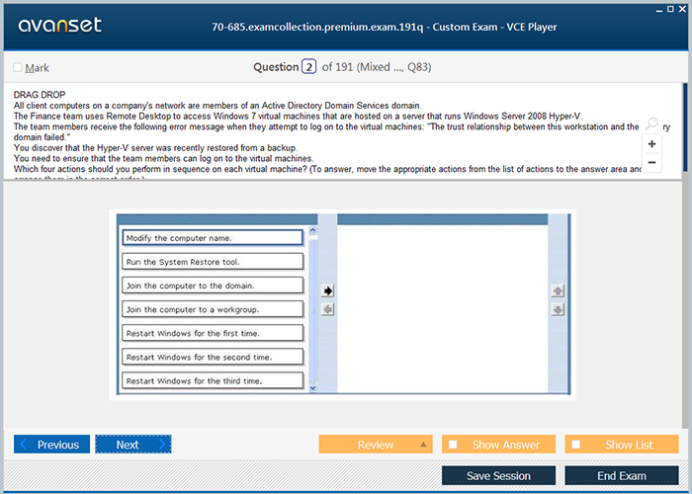
Task: Click the action list scroll-down arrow
Action: 313,388
